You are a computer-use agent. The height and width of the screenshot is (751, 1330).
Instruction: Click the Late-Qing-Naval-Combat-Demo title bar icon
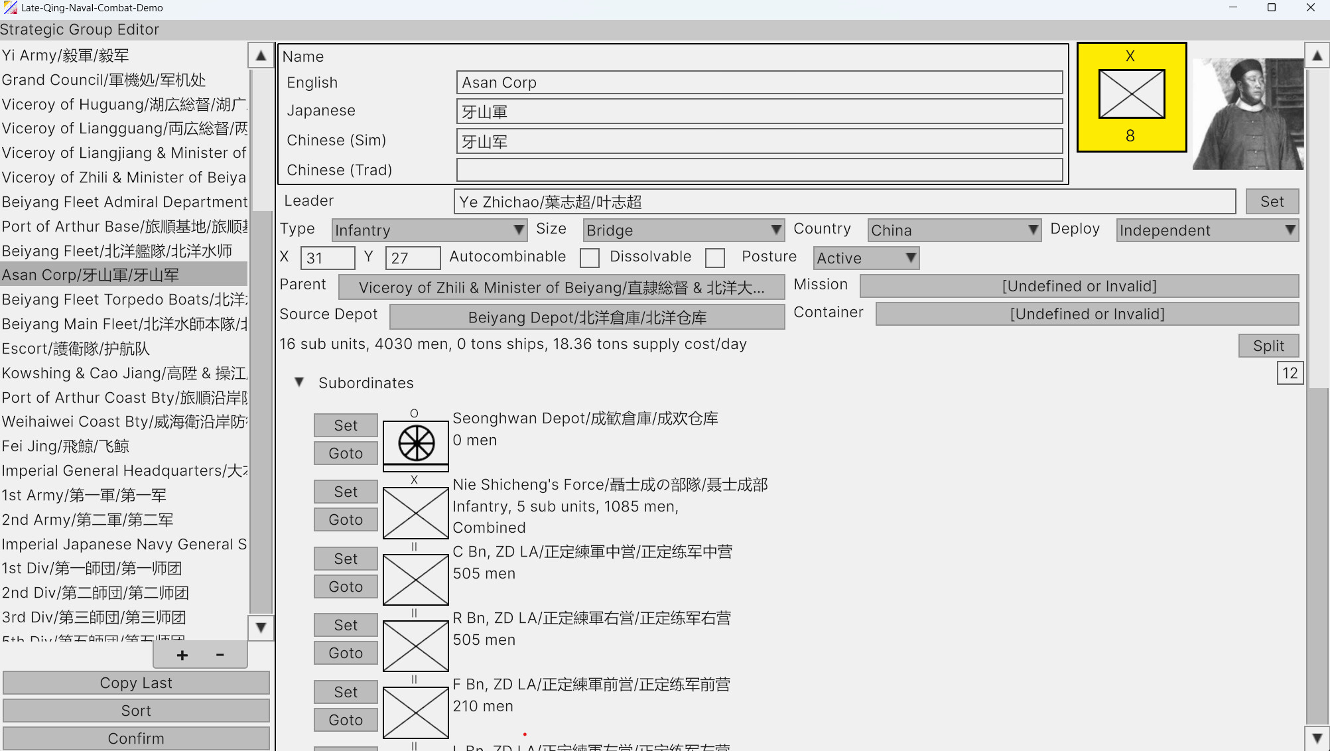point(9,7)
